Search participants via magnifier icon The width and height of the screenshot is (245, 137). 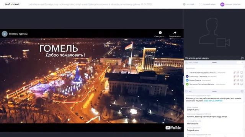click(242, 62)
